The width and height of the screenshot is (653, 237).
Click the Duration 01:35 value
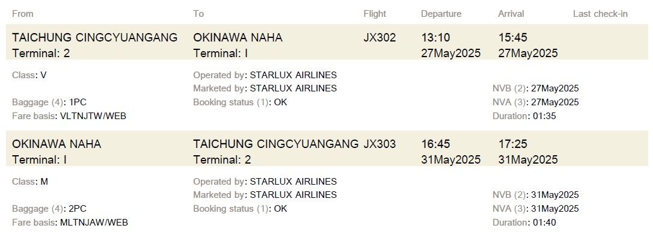pyautogui.click(x=544, y=116)
